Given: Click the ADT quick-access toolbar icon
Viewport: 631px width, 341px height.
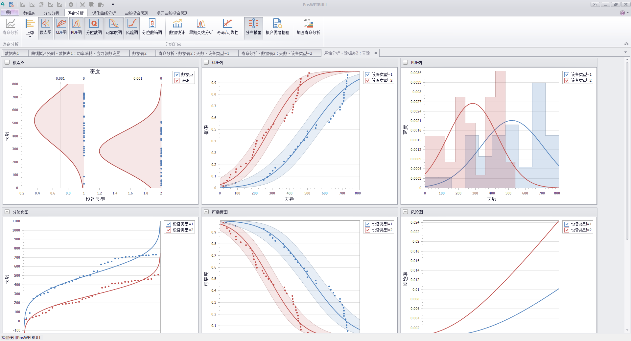Looking at the screenshot, I should (x=41, y=5).
